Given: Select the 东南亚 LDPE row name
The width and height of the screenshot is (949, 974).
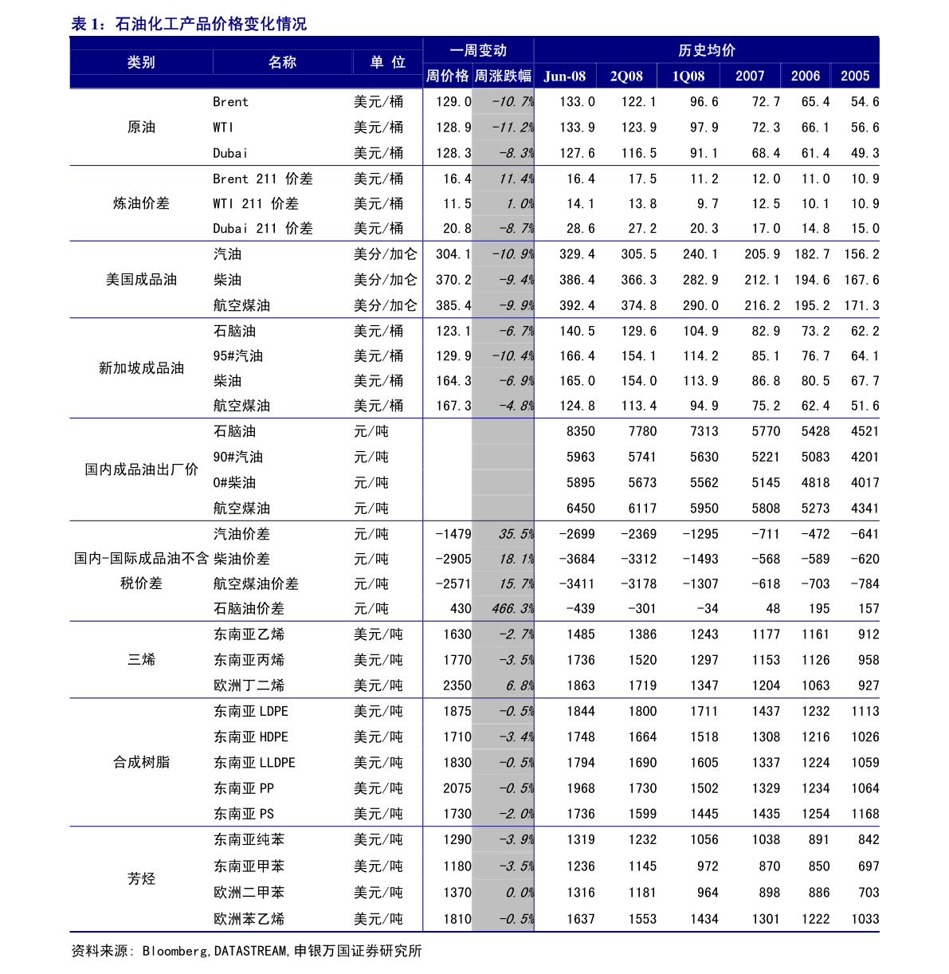Looking at the screenshot, I should (x=251, y=711).
